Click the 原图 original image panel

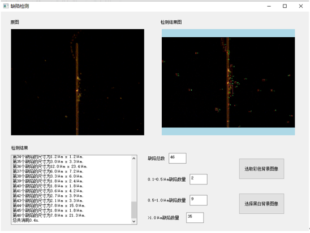click(x=77, y=82)
